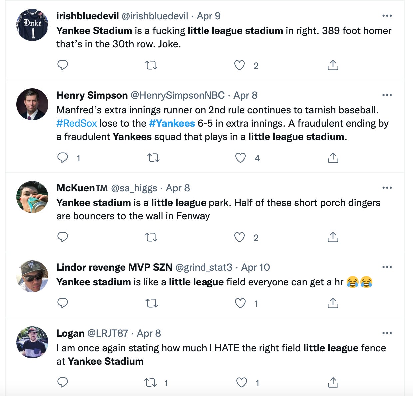Like Logan's tweet

point(241,382)
